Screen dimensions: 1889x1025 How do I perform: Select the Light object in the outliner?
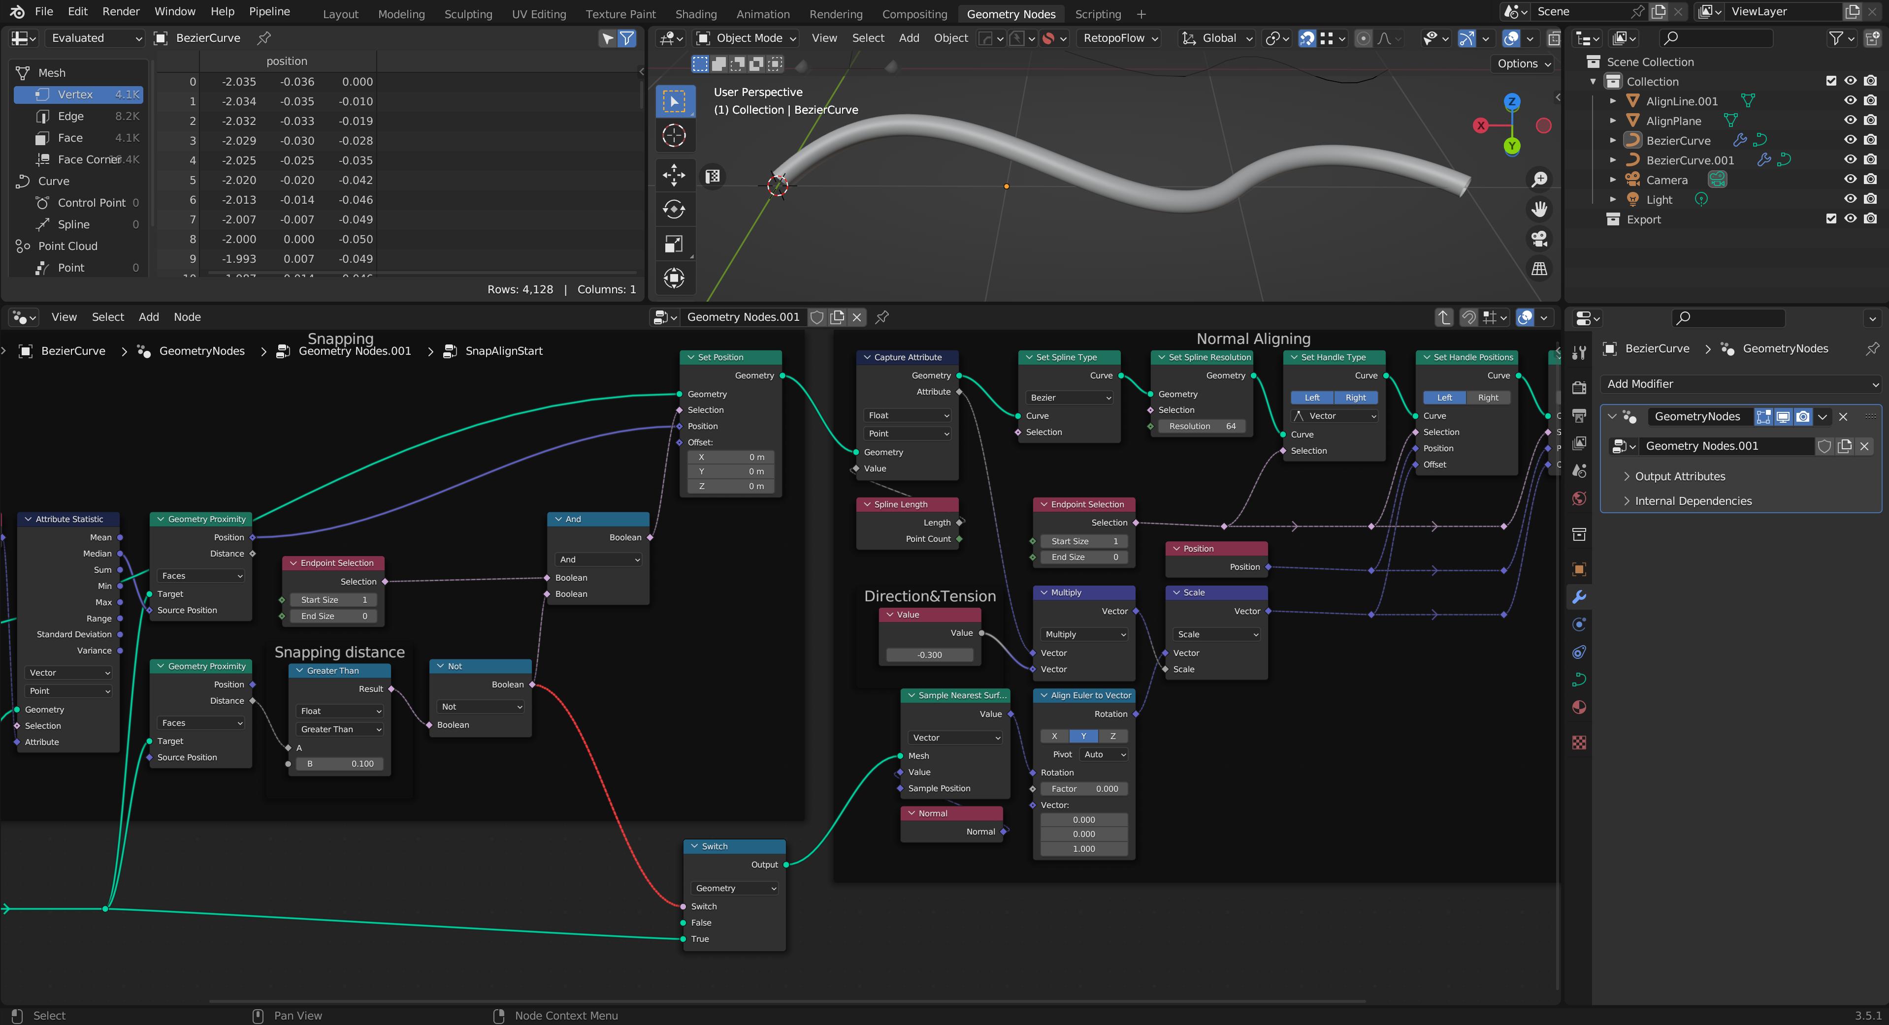[x=1659, y=199]
